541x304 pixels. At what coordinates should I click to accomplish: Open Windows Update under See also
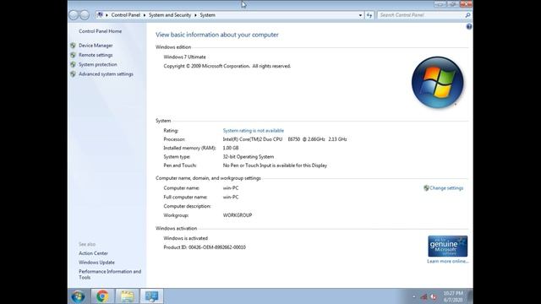point(96,263)
